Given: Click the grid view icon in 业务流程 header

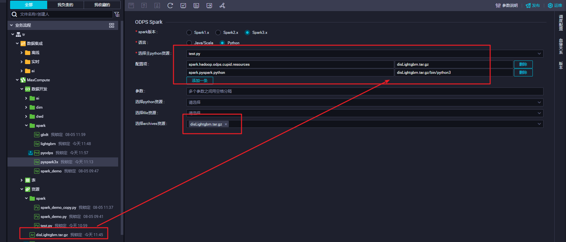Looking at the screenshot, I should click(112, 25).
